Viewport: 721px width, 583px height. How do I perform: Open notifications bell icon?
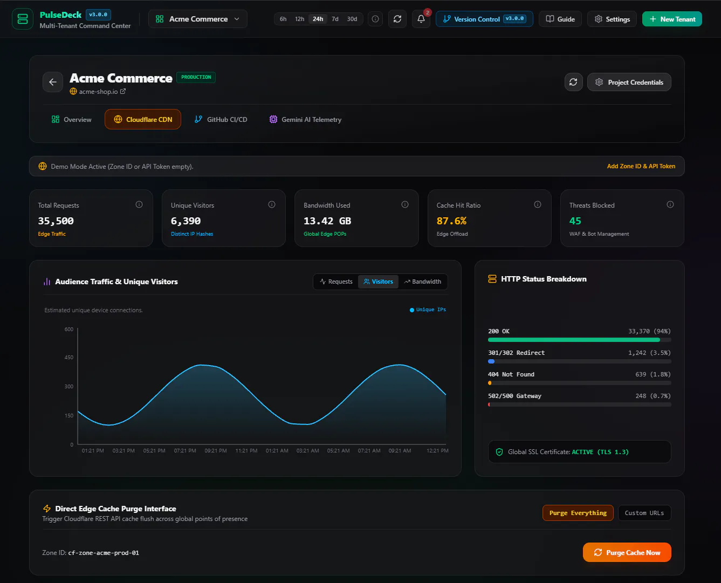click(421, 19)
